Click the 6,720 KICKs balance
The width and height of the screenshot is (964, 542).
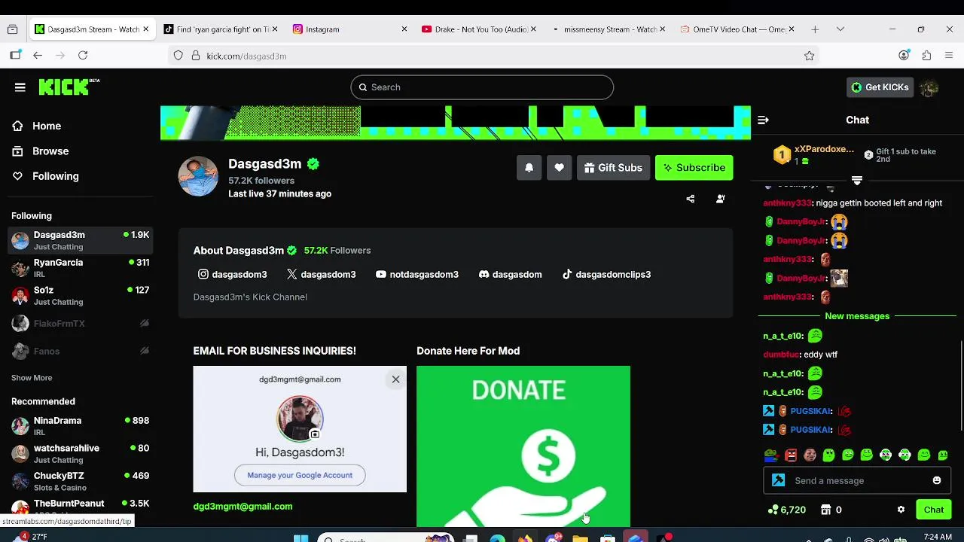point(786,510)
